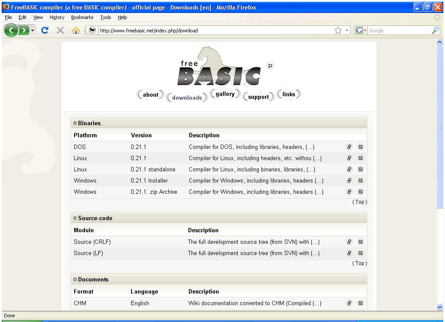Open the back/forward history dropdown arrow

pos(33,30)
